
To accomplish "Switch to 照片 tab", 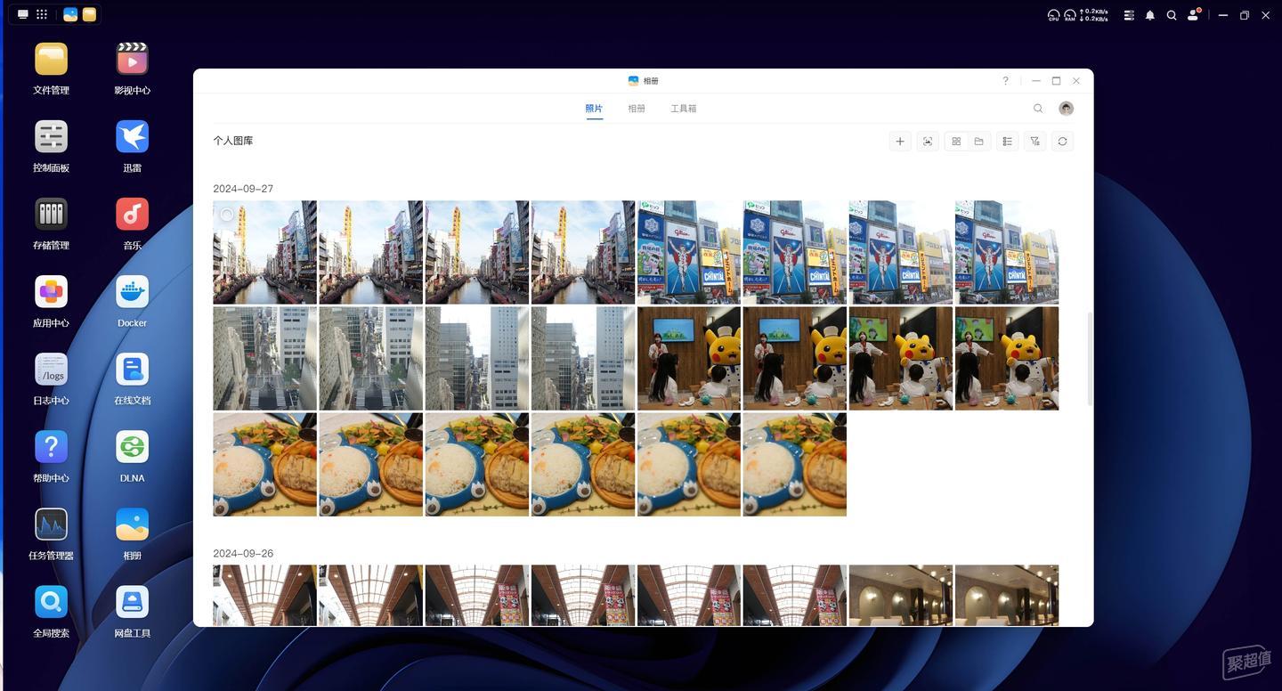I will tap(594, 109).
